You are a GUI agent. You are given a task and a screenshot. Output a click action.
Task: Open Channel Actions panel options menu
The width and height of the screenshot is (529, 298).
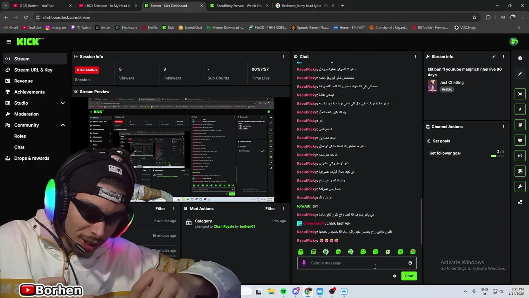click(503, 127)
